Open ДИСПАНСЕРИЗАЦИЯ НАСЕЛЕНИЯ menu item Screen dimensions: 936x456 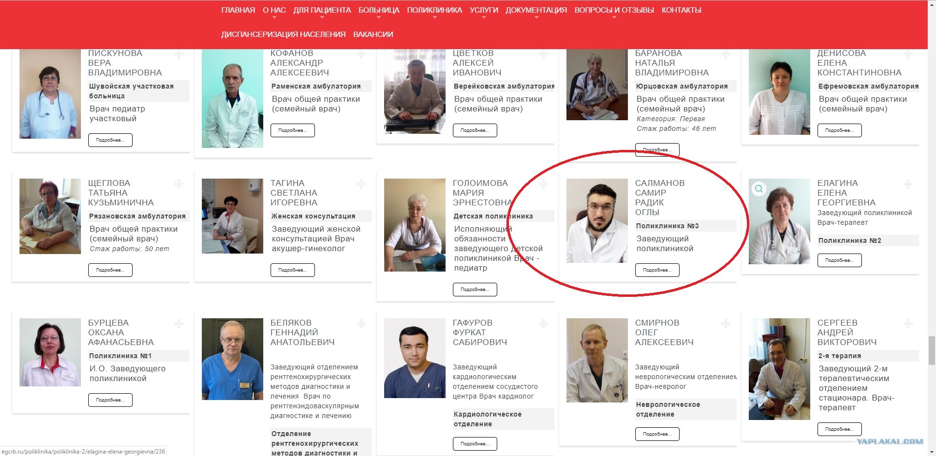click(283, 35)
